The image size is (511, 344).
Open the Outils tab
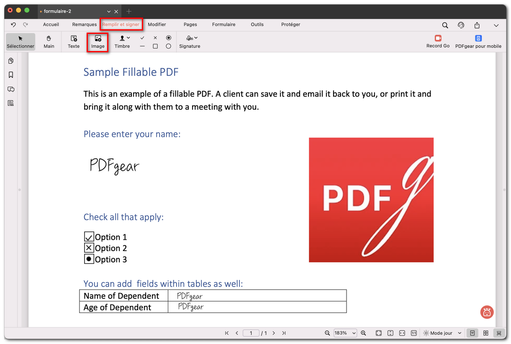(x=257, y=25)
